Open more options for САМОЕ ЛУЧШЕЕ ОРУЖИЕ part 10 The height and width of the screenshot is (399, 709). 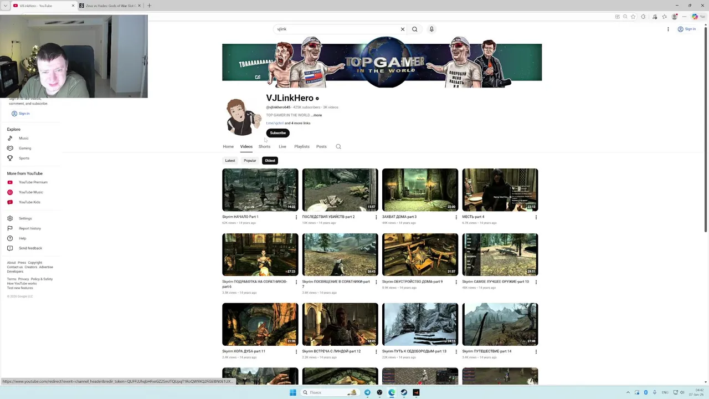(536, 282)
